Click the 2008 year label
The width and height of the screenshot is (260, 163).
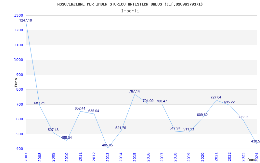[40, 157]
